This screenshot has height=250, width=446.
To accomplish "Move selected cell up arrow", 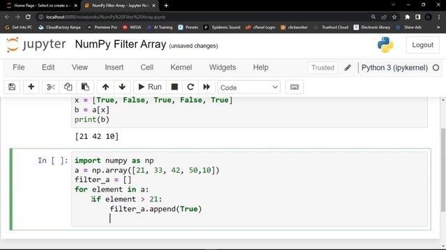I will 105,87.
